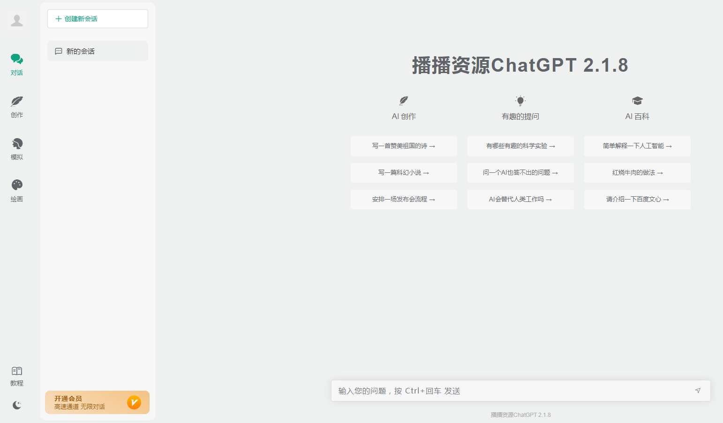The width and height of the screenshot is (723, 423).
Task: Choose prompt 红烧牛肉的做法
Action: point(637,173)
